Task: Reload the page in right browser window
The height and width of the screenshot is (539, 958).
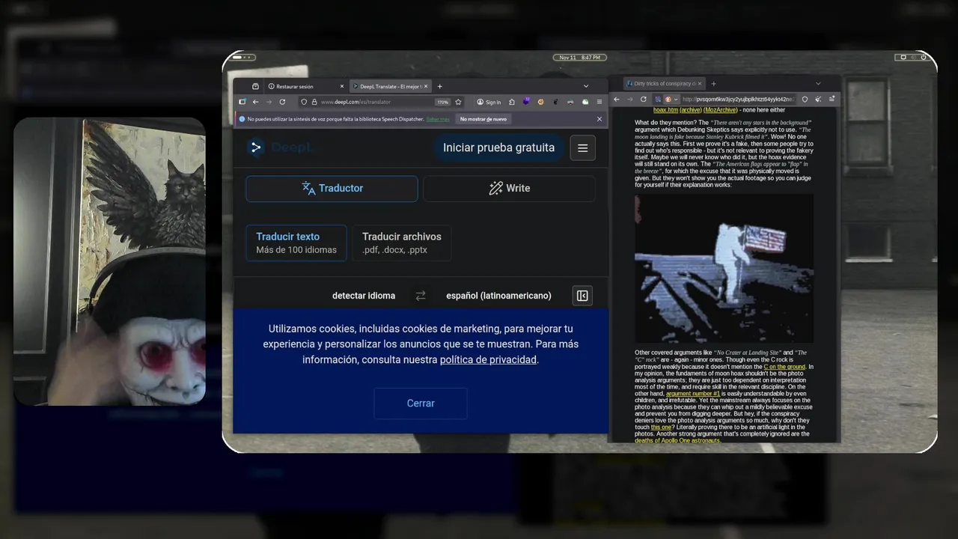Action: coord(644,99)
